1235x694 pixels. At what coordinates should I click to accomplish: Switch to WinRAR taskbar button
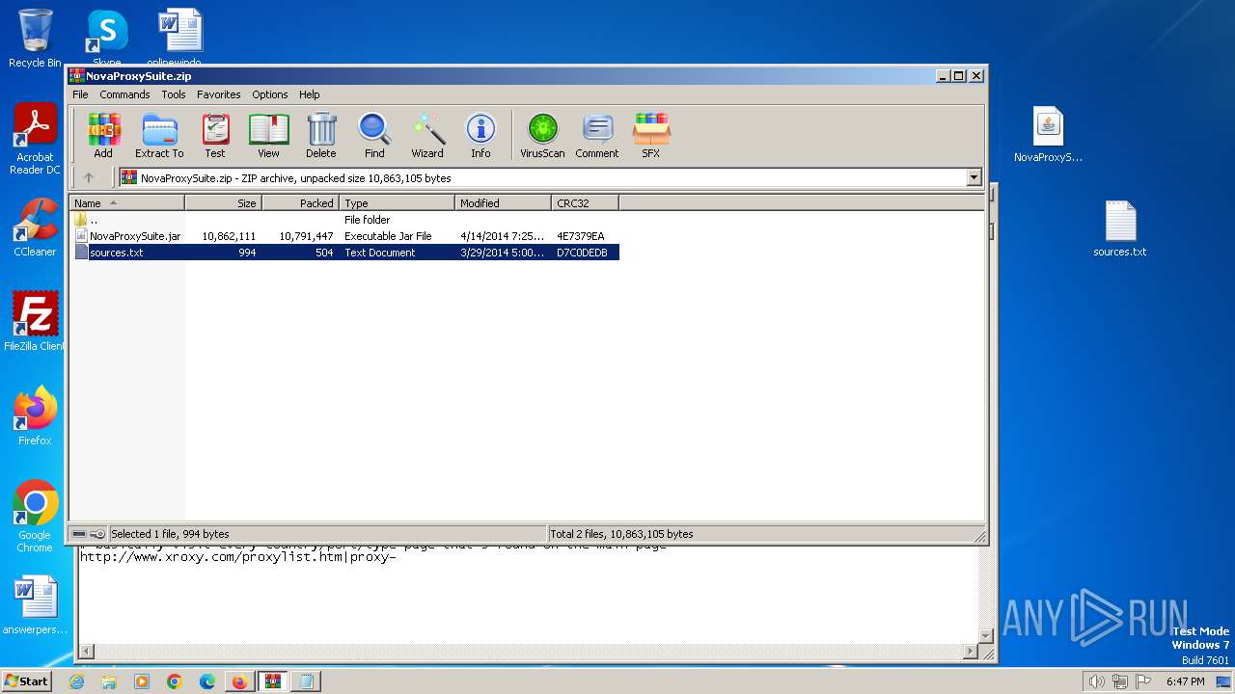(x=273, y=681)
